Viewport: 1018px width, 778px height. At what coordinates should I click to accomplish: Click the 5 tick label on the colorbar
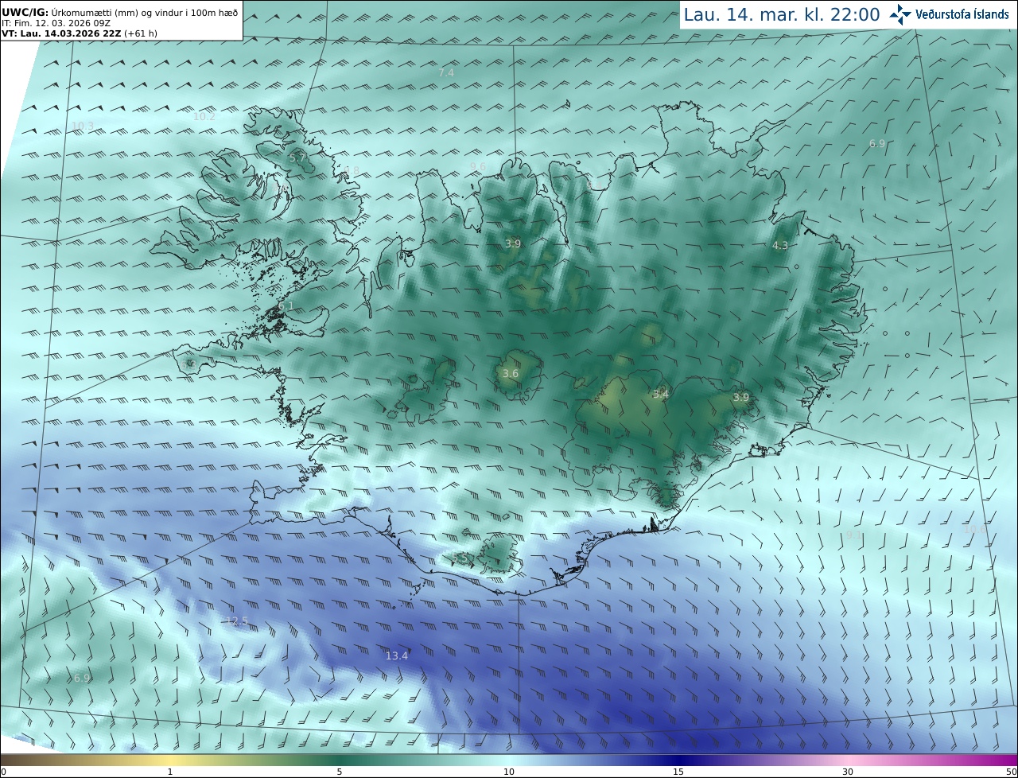click(340, 772)
